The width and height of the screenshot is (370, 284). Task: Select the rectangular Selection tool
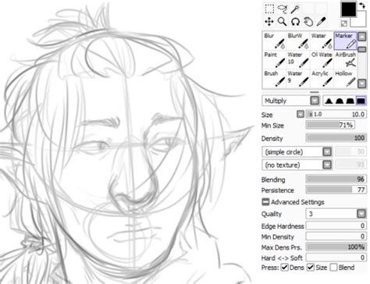(x=269, y=9)
